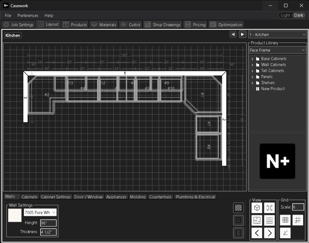Select the Shelves folder row
309x243 pixels.
265,83
